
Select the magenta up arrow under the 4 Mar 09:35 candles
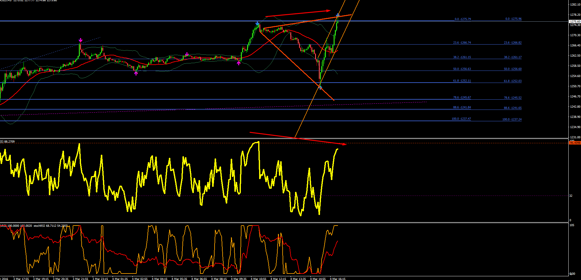pyautogui.click(x=239, y=63)
